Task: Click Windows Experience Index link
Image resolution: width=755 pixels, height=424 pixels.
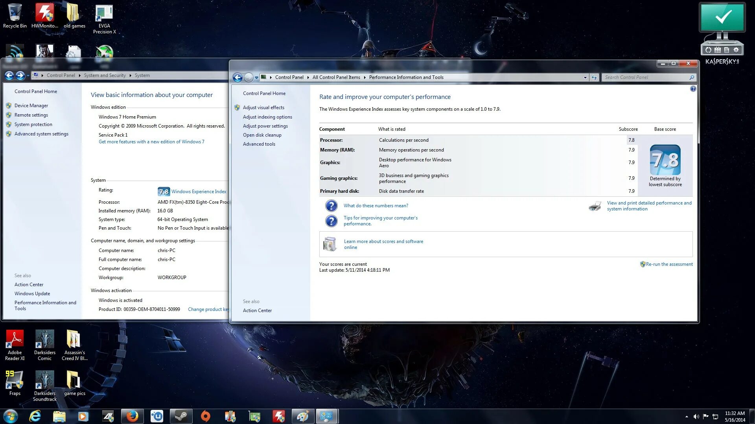Action: click(x=199, y=192)
